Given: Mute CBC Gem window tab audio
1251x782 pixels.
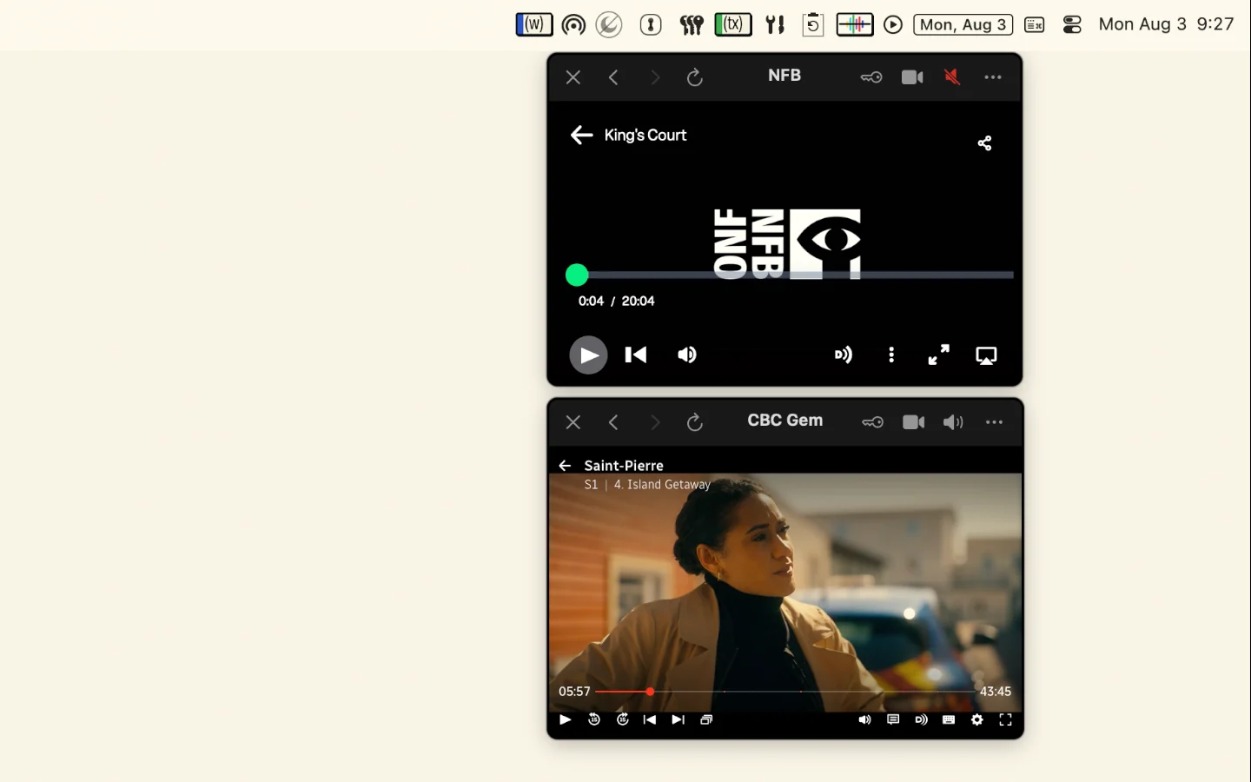Looking at the screenshot, I should (x=954, y=422).
